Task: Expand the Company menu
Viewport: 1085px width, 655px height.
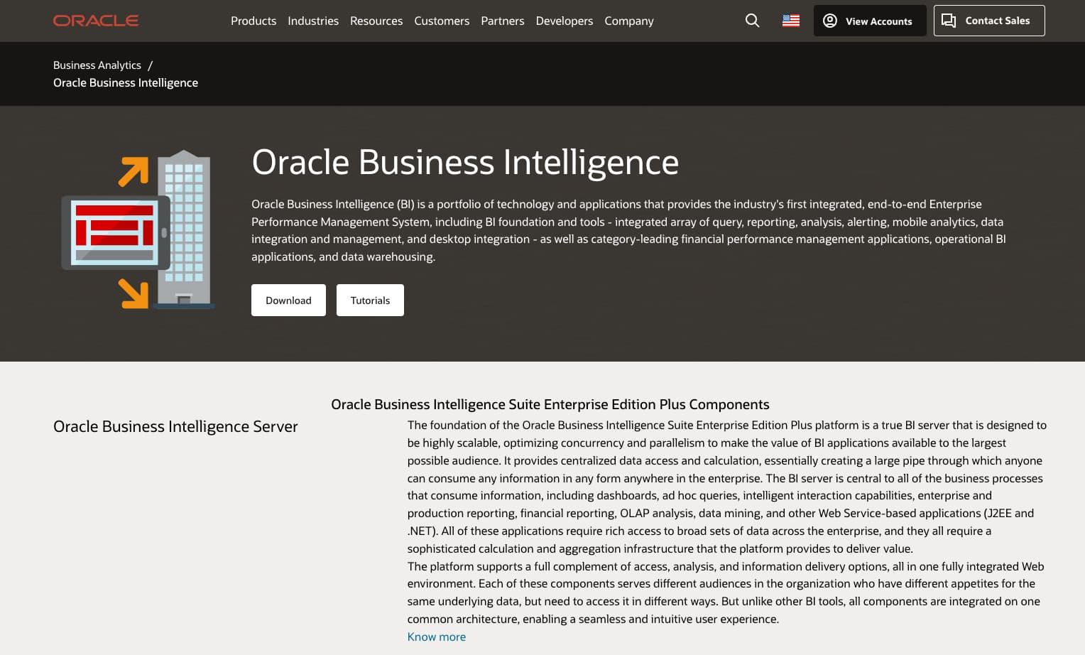Action: click(x=629, y=21)
